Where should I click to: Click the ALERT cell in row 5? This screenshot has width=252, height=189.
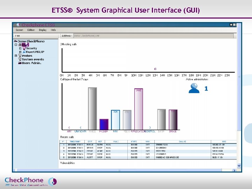click(90, 157)
